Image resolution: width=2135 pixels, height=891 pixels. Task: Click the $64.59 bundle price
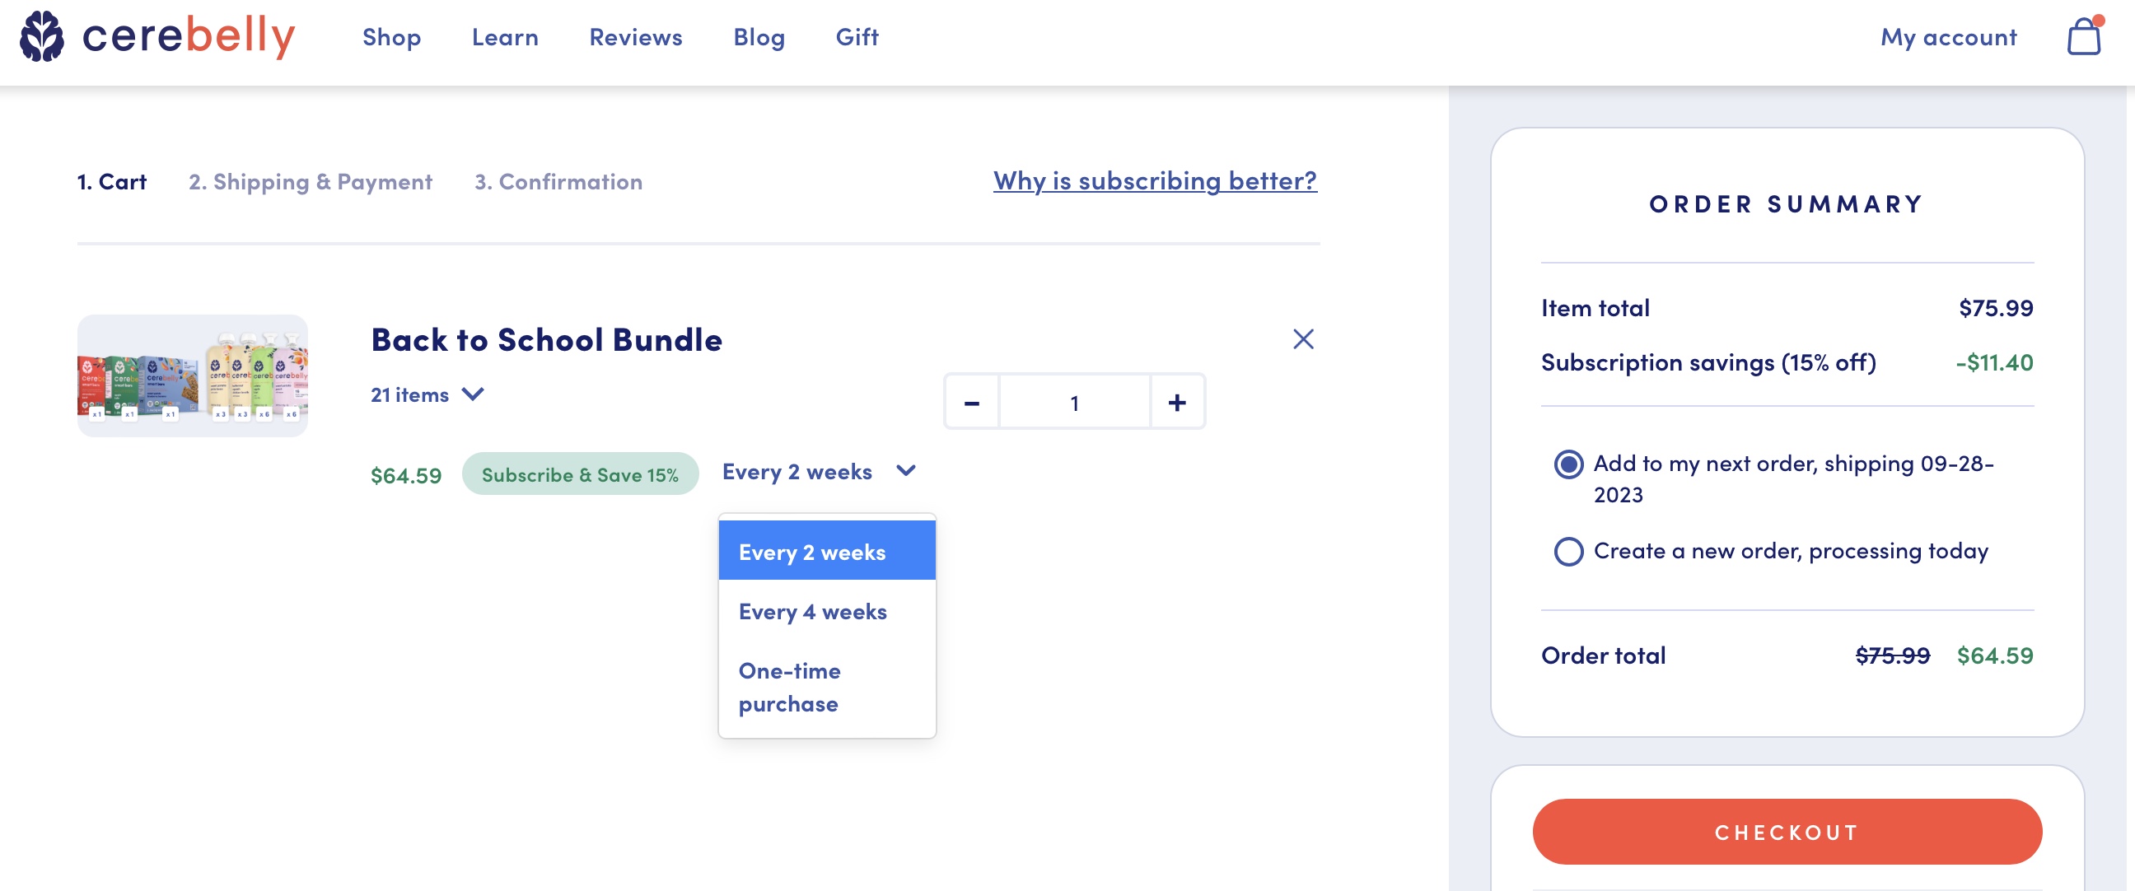click(406, 475)
